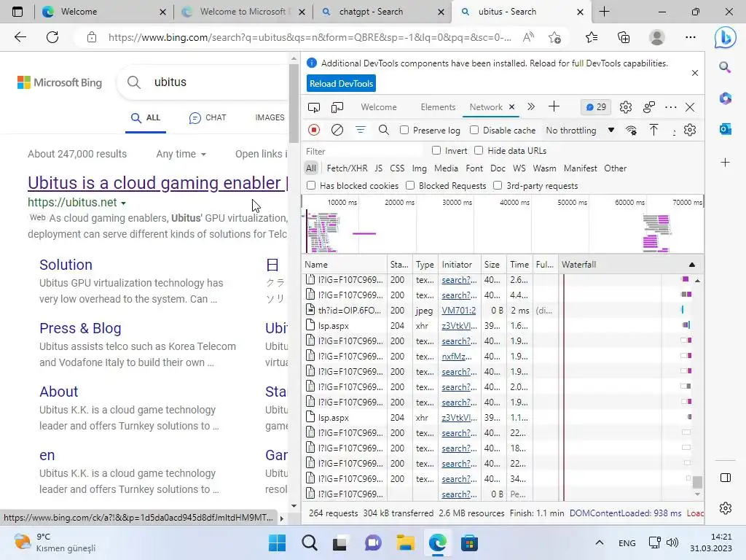Click the VM701:2 initiator link
Screen dimensions: 746x560
(459, 311)
